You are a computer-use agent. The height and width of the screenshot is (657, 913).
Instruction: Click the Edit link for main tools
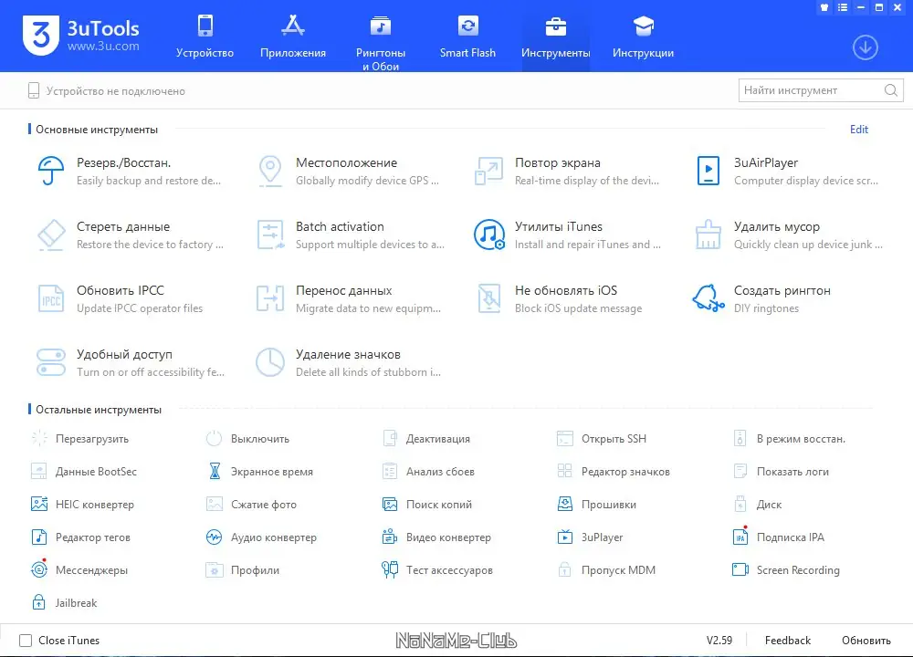(x=859, y=130)
